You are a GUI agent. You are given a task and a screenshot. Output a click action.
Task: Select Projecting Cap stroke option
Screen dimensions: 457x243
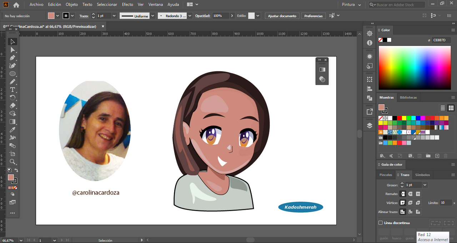point(418,194)
